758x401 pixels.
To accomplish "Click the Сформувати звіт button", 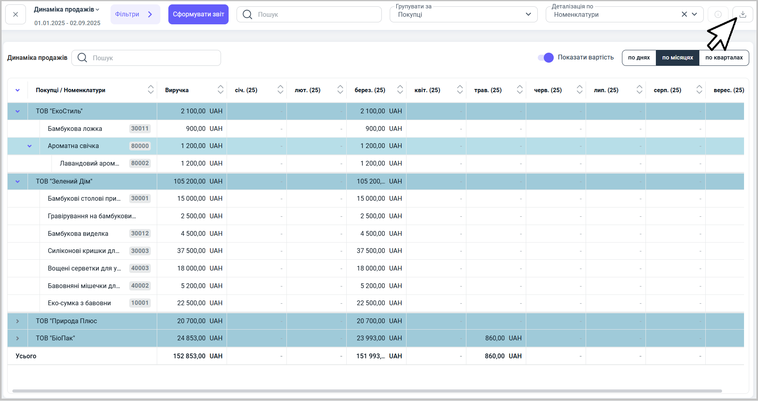I will [x=198, y=14].
